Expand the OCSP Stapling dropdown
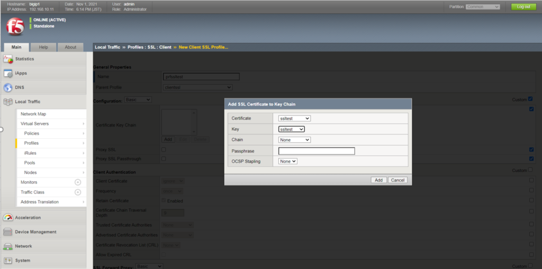 coord(288,161)
